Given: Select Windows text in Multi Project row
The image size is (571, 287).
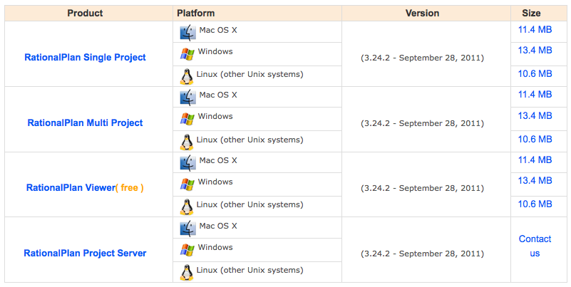Looking at the screenshot, I should (x=215, y=116).
